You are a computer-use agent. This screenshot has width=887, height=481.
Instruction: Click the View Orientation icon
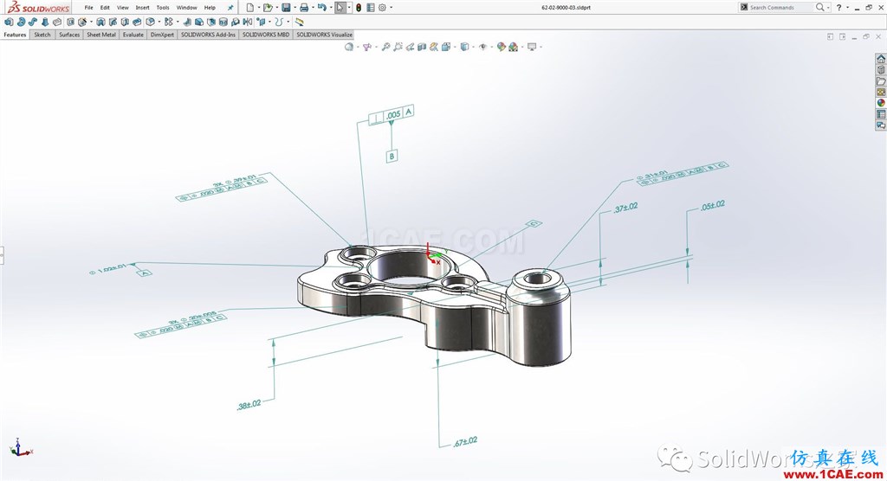click(x=446, y=47)
